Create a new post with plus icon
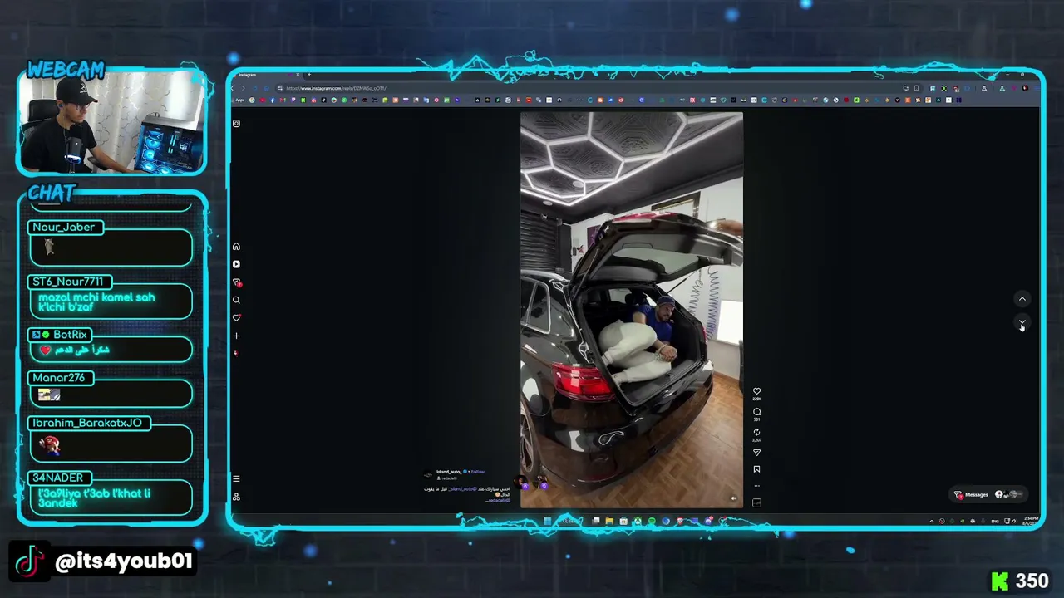 pos(236,336)
